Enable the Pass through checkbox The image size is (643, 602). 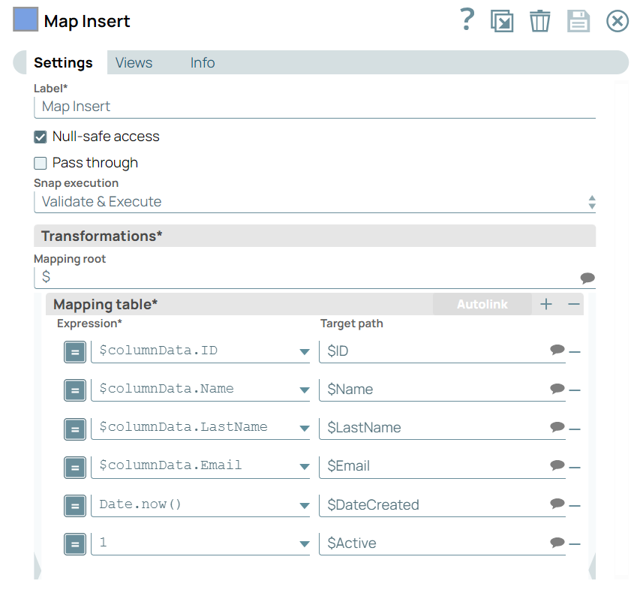click(x=41, y=163)
